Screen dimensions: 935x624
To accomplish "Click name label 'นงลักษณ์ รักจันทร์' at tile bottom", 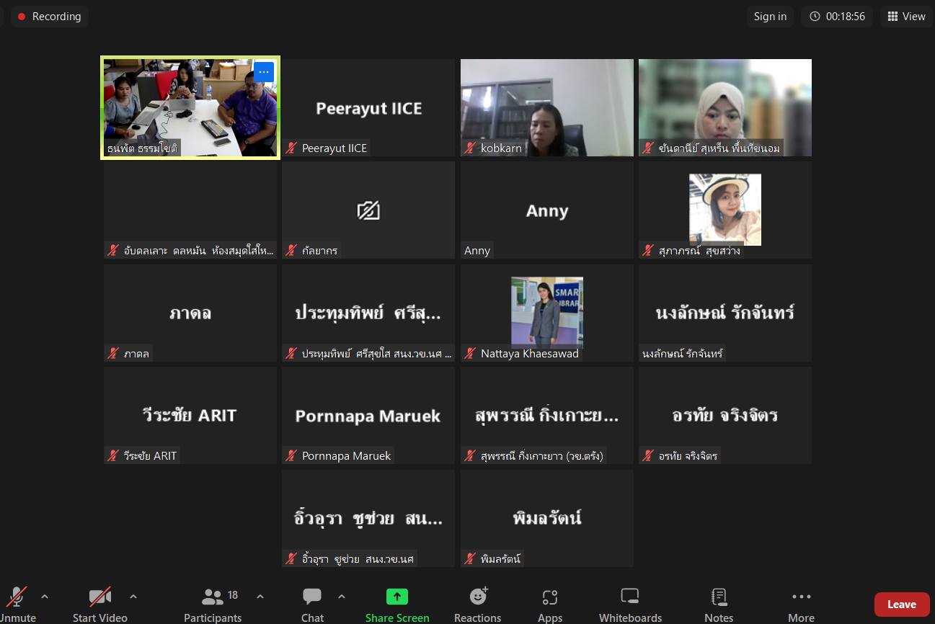I will [x=683, y=354].
